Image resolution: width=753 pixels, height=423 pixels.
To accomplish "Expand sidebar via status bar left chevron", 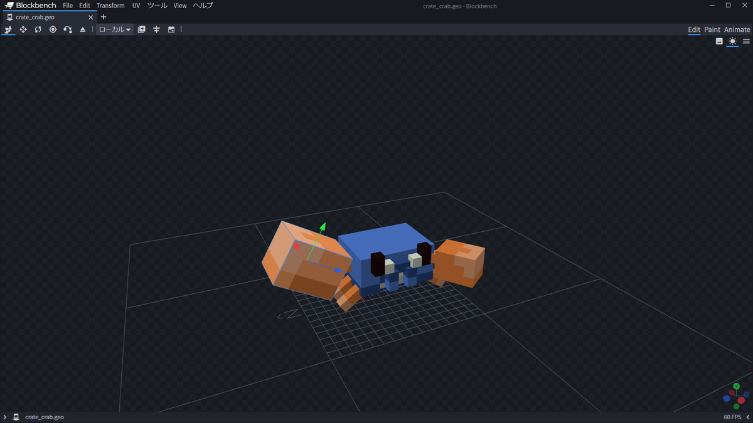I will (x=748, y=417).
